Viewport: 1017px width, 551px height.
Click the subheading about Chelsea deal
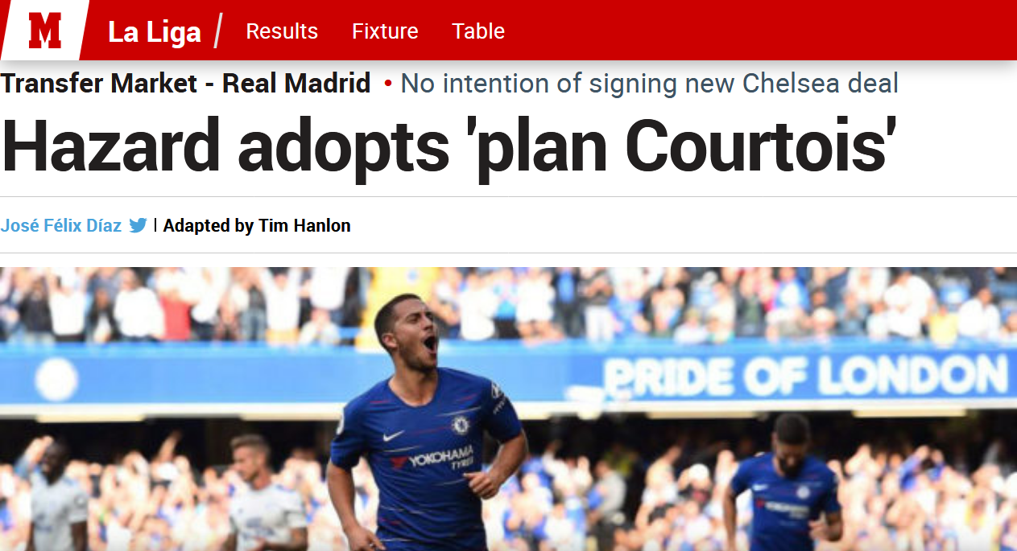pos(649,83)
